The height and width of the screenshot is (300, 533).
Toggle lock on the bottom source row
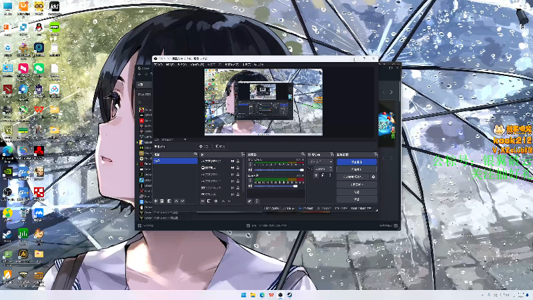pyautogui.click(x=238, y=195)
